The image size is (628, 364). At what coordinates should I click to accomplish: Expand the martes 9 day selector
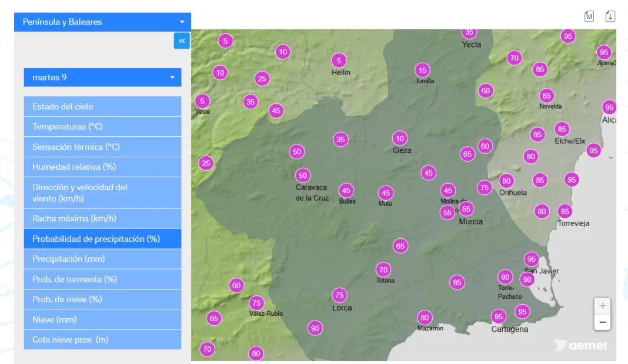[102, 77]
